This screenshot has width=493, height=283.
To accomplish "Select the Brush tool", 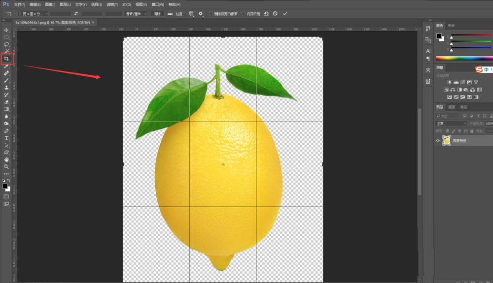I will tap(6, 80).
